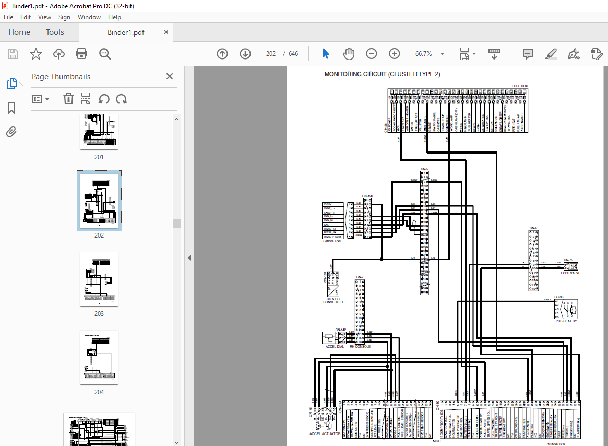This screenshot has width=608, height=446.
Task: Open the Page Thumbnails sidebar icon
Action: 11,84
